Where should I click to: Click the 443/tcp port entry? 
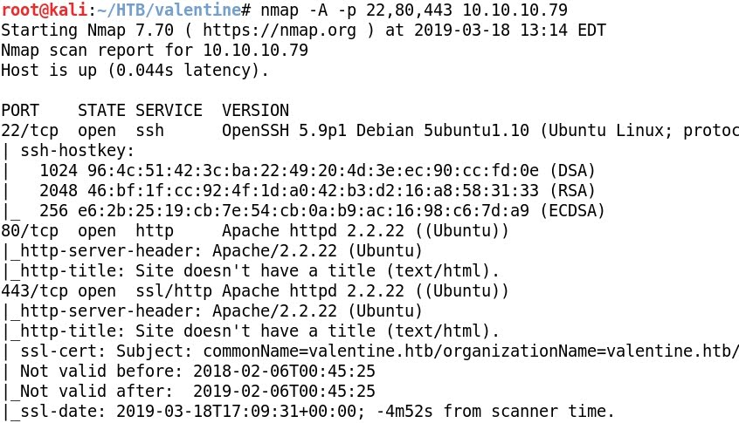34,291
